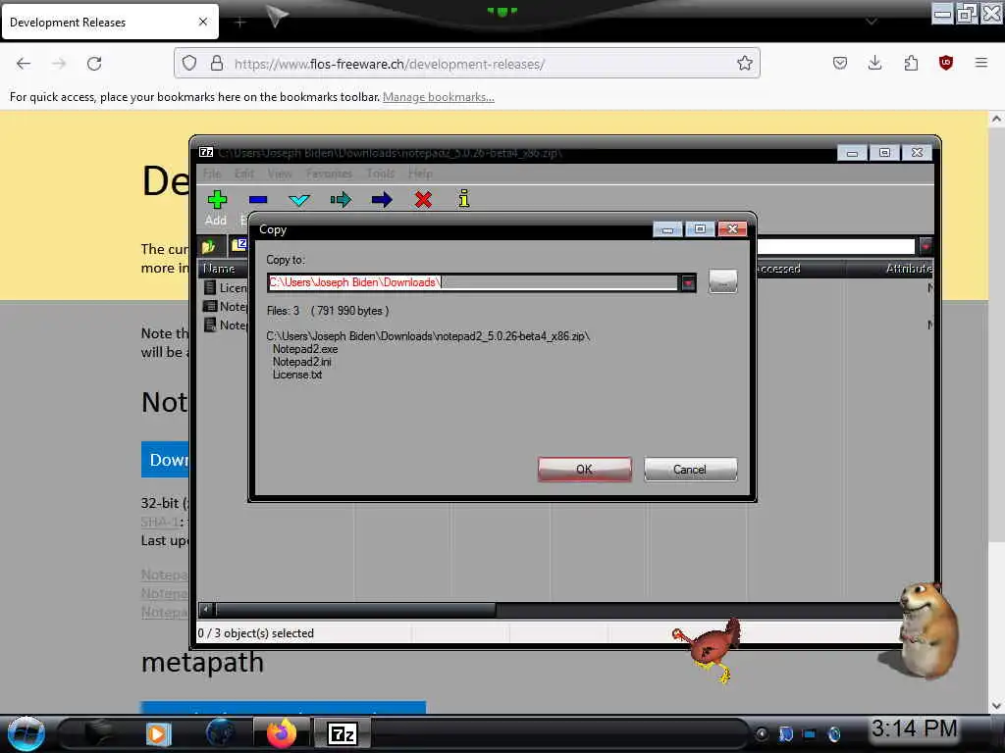Open the Firefox list all tabs chevron
Viewport: 1005px width, 753px height.
pos(872,22)
